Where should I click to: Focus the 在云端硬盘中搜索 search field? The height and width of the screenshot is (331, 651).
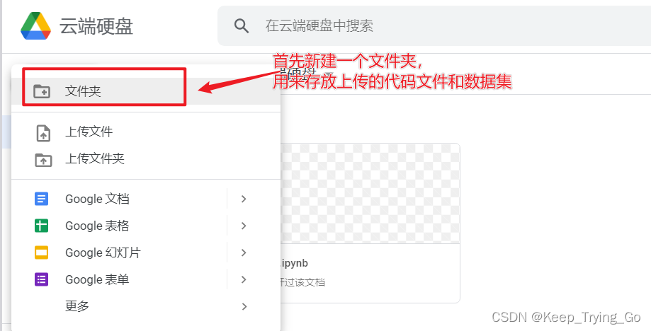(x=434, y=25)
